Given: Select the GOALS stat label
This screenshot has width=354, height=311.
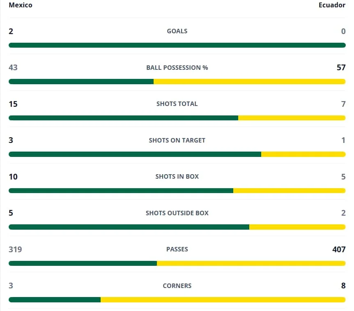Looking at the screenshot, I should [177, 31].
